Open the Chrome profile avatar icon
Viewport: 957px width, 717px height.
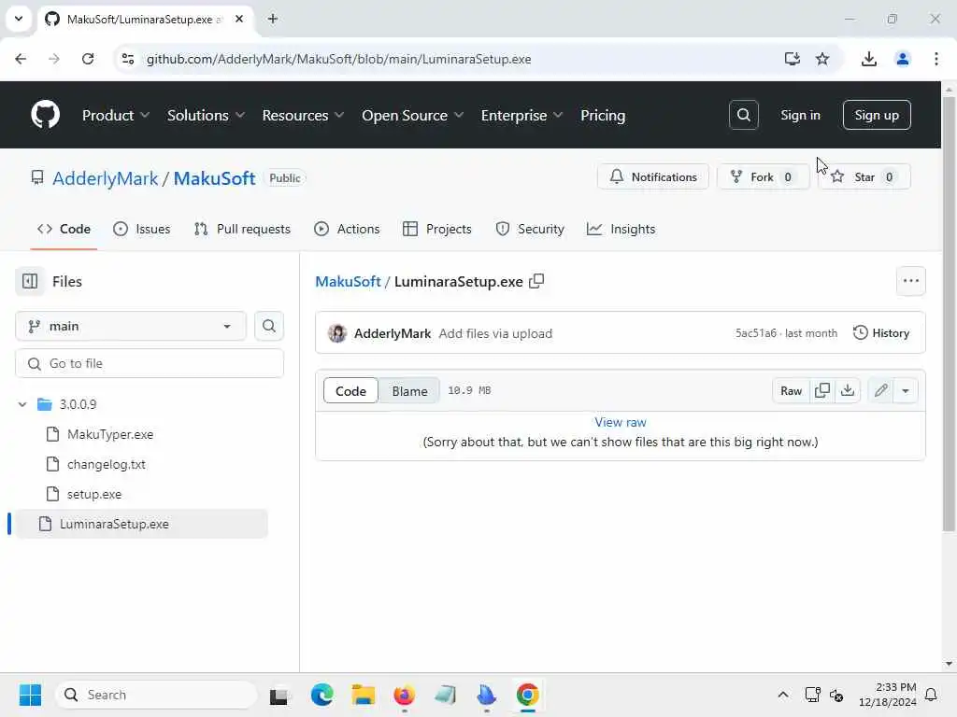[x=902, y=59]
